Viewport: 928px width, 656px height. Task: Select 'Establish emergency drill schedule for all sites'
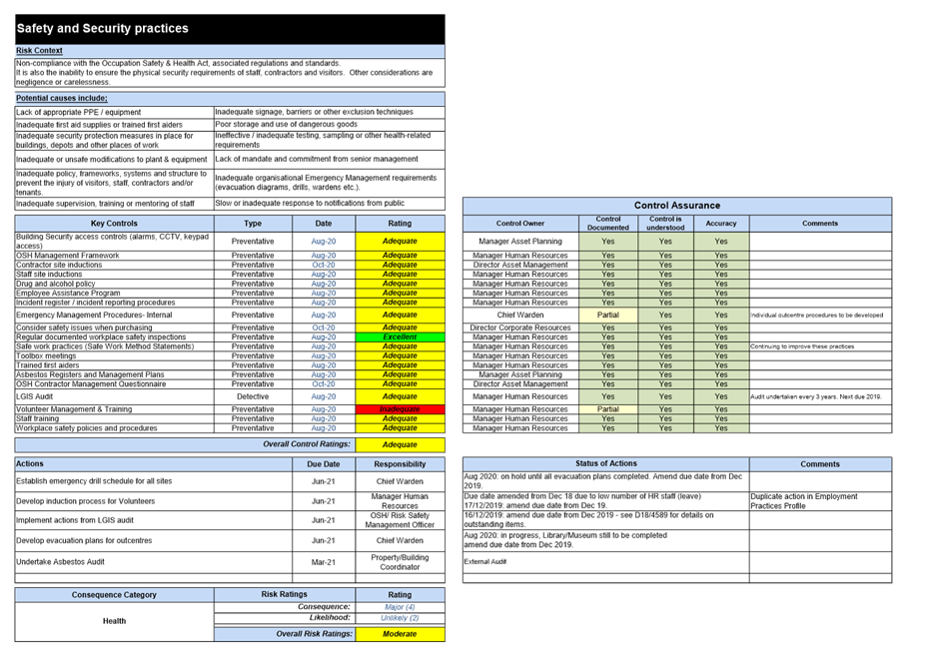pyautogui.click(x=153, y=481)
